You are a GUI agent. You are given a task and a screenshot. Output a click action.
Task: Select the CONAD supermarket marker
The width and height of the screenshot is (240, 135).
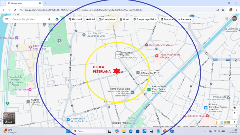click(28, 102)
